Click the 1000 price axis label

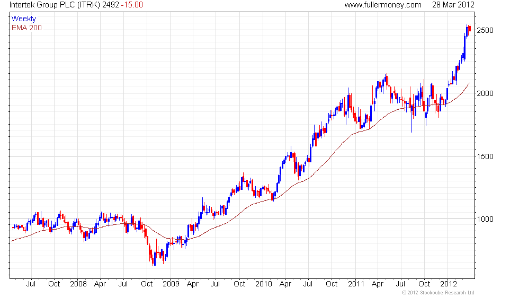pyautogui.click(x=485, y=219)
